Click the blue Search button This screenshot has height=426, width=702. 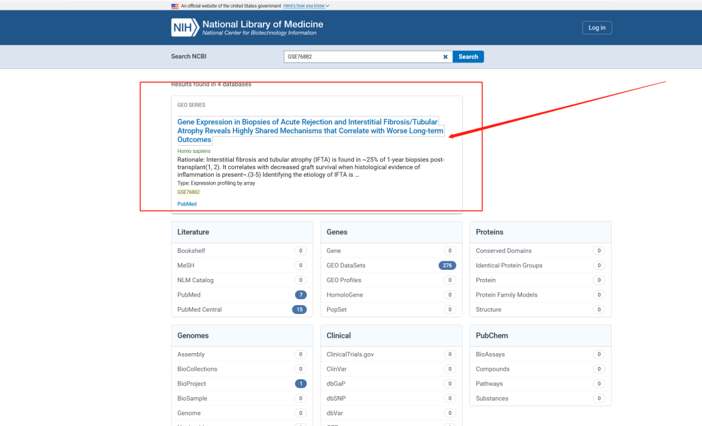468,57
